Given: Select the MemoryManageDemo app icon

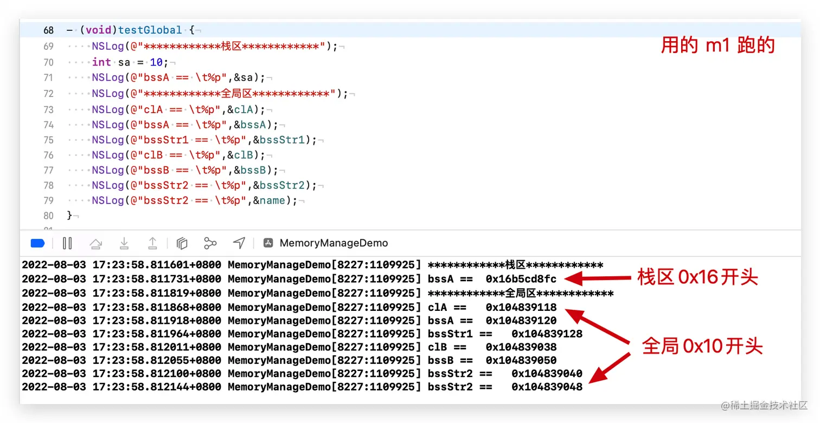Looking at the screenshot, I should point(268,243).
